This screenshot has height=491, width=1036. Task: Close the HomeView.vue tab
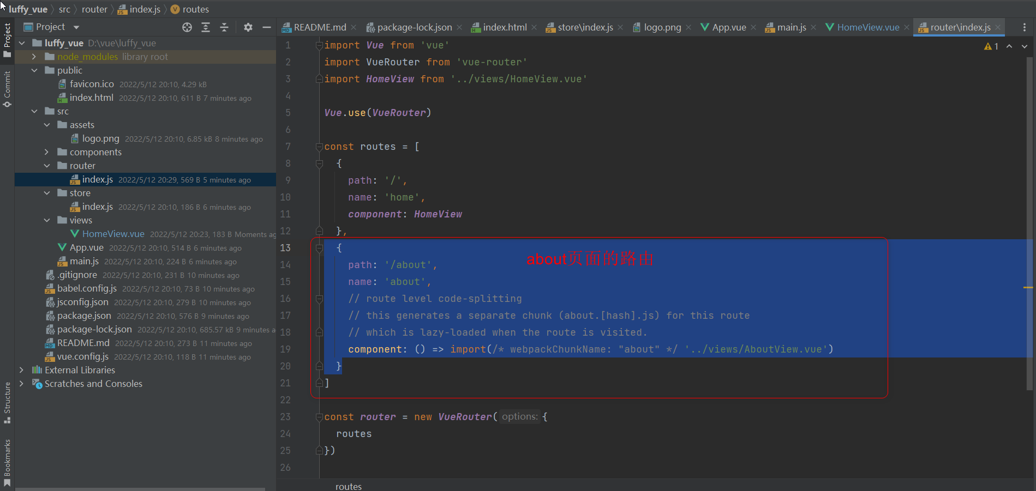point(907,27)
